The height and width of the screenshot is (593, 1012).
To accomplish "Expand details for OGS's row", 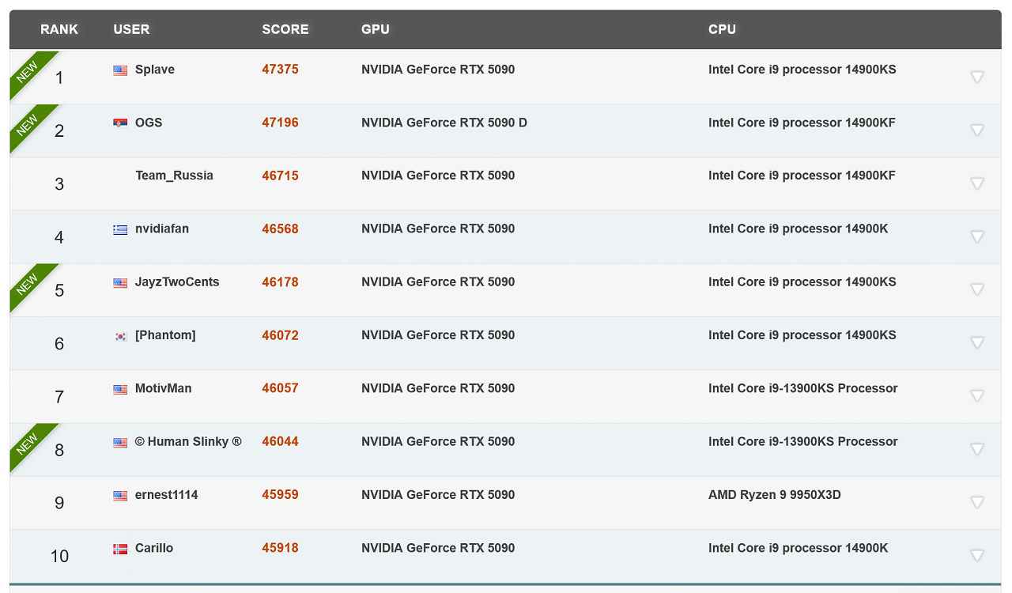I will (977, 130).
